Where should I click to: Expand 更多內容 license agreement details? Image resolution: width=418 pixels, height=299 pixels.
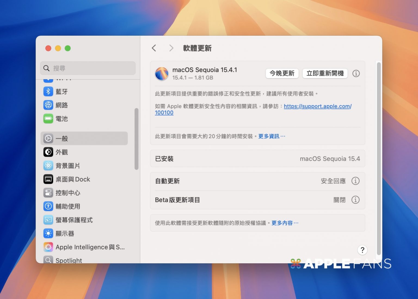point(285,223)
